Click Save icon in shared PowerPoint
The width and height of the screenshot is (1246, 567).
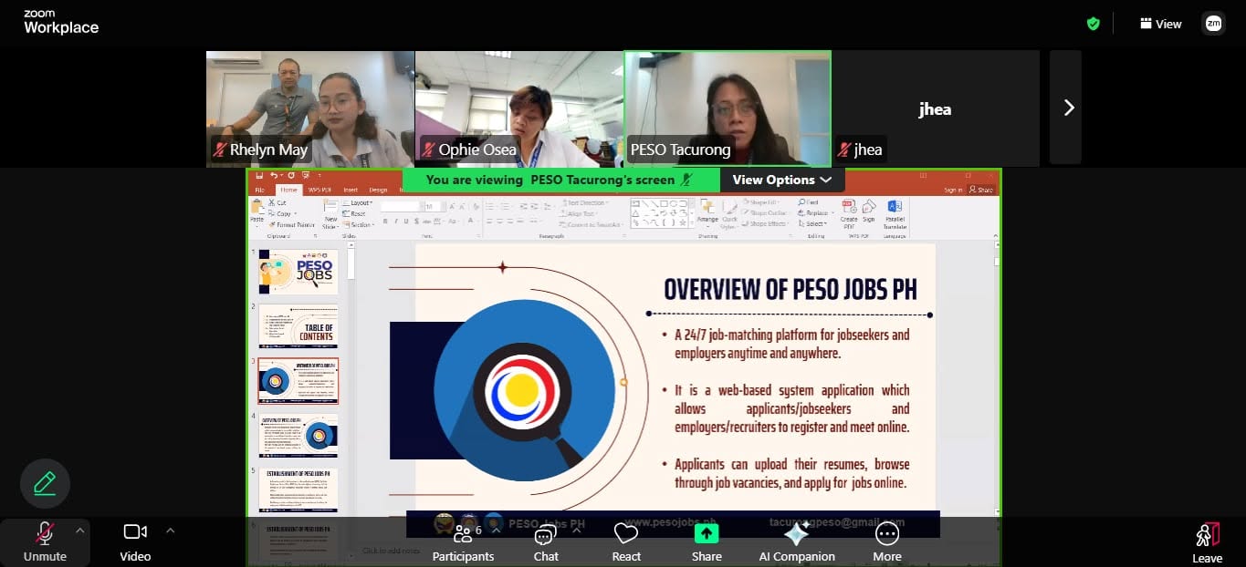coord(259,175)
